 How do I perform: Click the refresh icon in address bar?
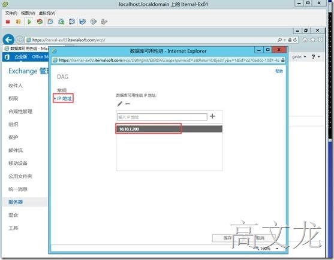point(295,40)
